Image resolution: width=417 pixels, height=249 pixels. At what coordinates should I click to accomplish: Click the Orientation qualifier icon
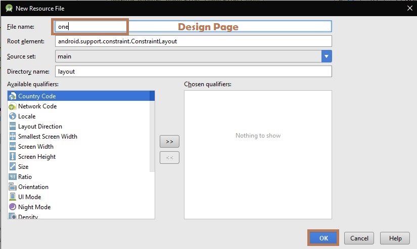click(x=13, y=186)
